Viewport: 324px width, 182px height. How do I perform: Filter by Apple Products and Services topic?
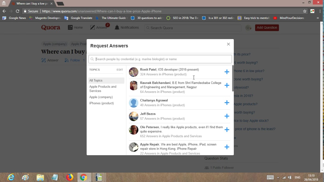coord(103,89)
